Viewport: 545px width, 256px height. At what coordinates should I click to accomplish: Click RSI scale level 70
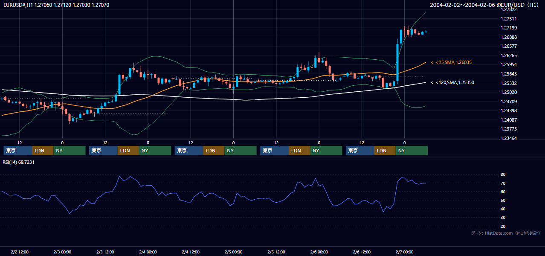click(x=503, y=183)
